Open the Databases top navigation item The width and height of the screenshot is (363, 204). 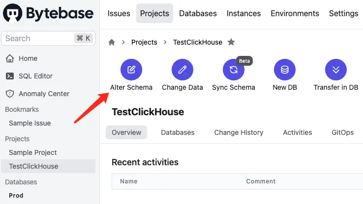pyautogui.click(x=198, y=13)
